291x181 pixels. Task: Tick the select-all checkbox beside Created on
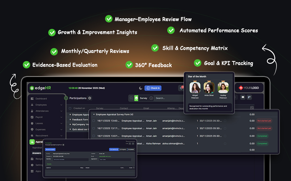point(70,108)
